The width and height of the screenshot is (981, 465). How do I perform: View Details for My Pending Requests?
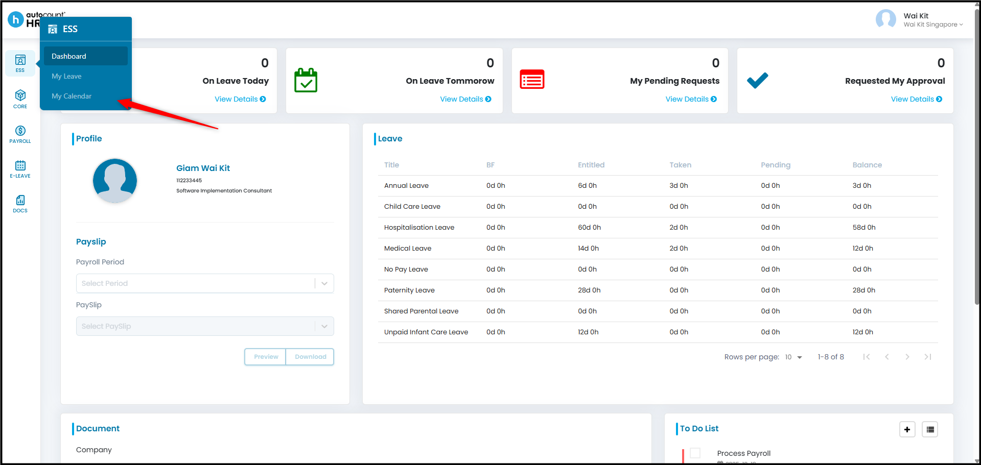tap(691, 99)
